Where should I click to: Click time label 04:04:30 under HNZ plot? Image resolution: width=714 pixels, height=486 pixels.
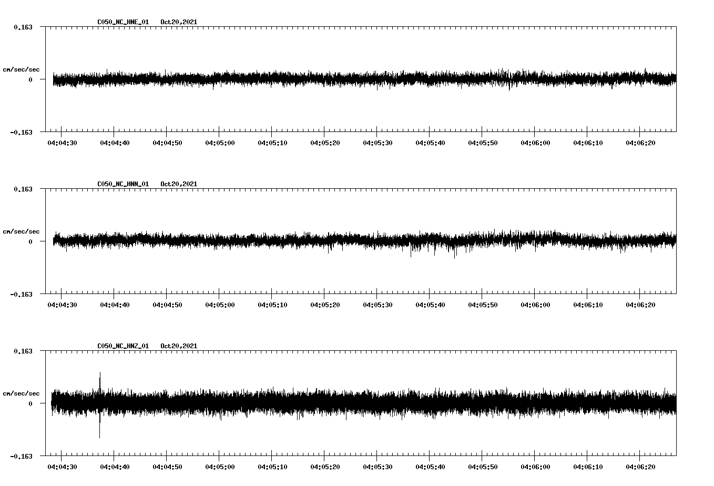(x=62, y=467)
